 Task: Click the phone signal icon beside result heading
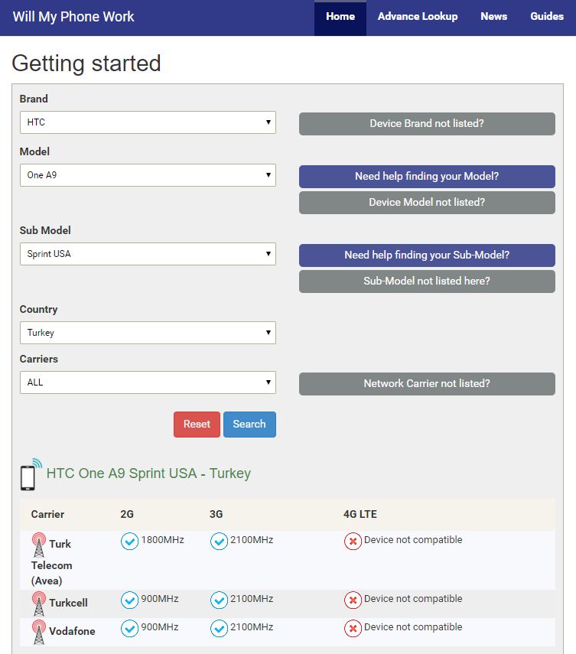click(x=31, y=474)
